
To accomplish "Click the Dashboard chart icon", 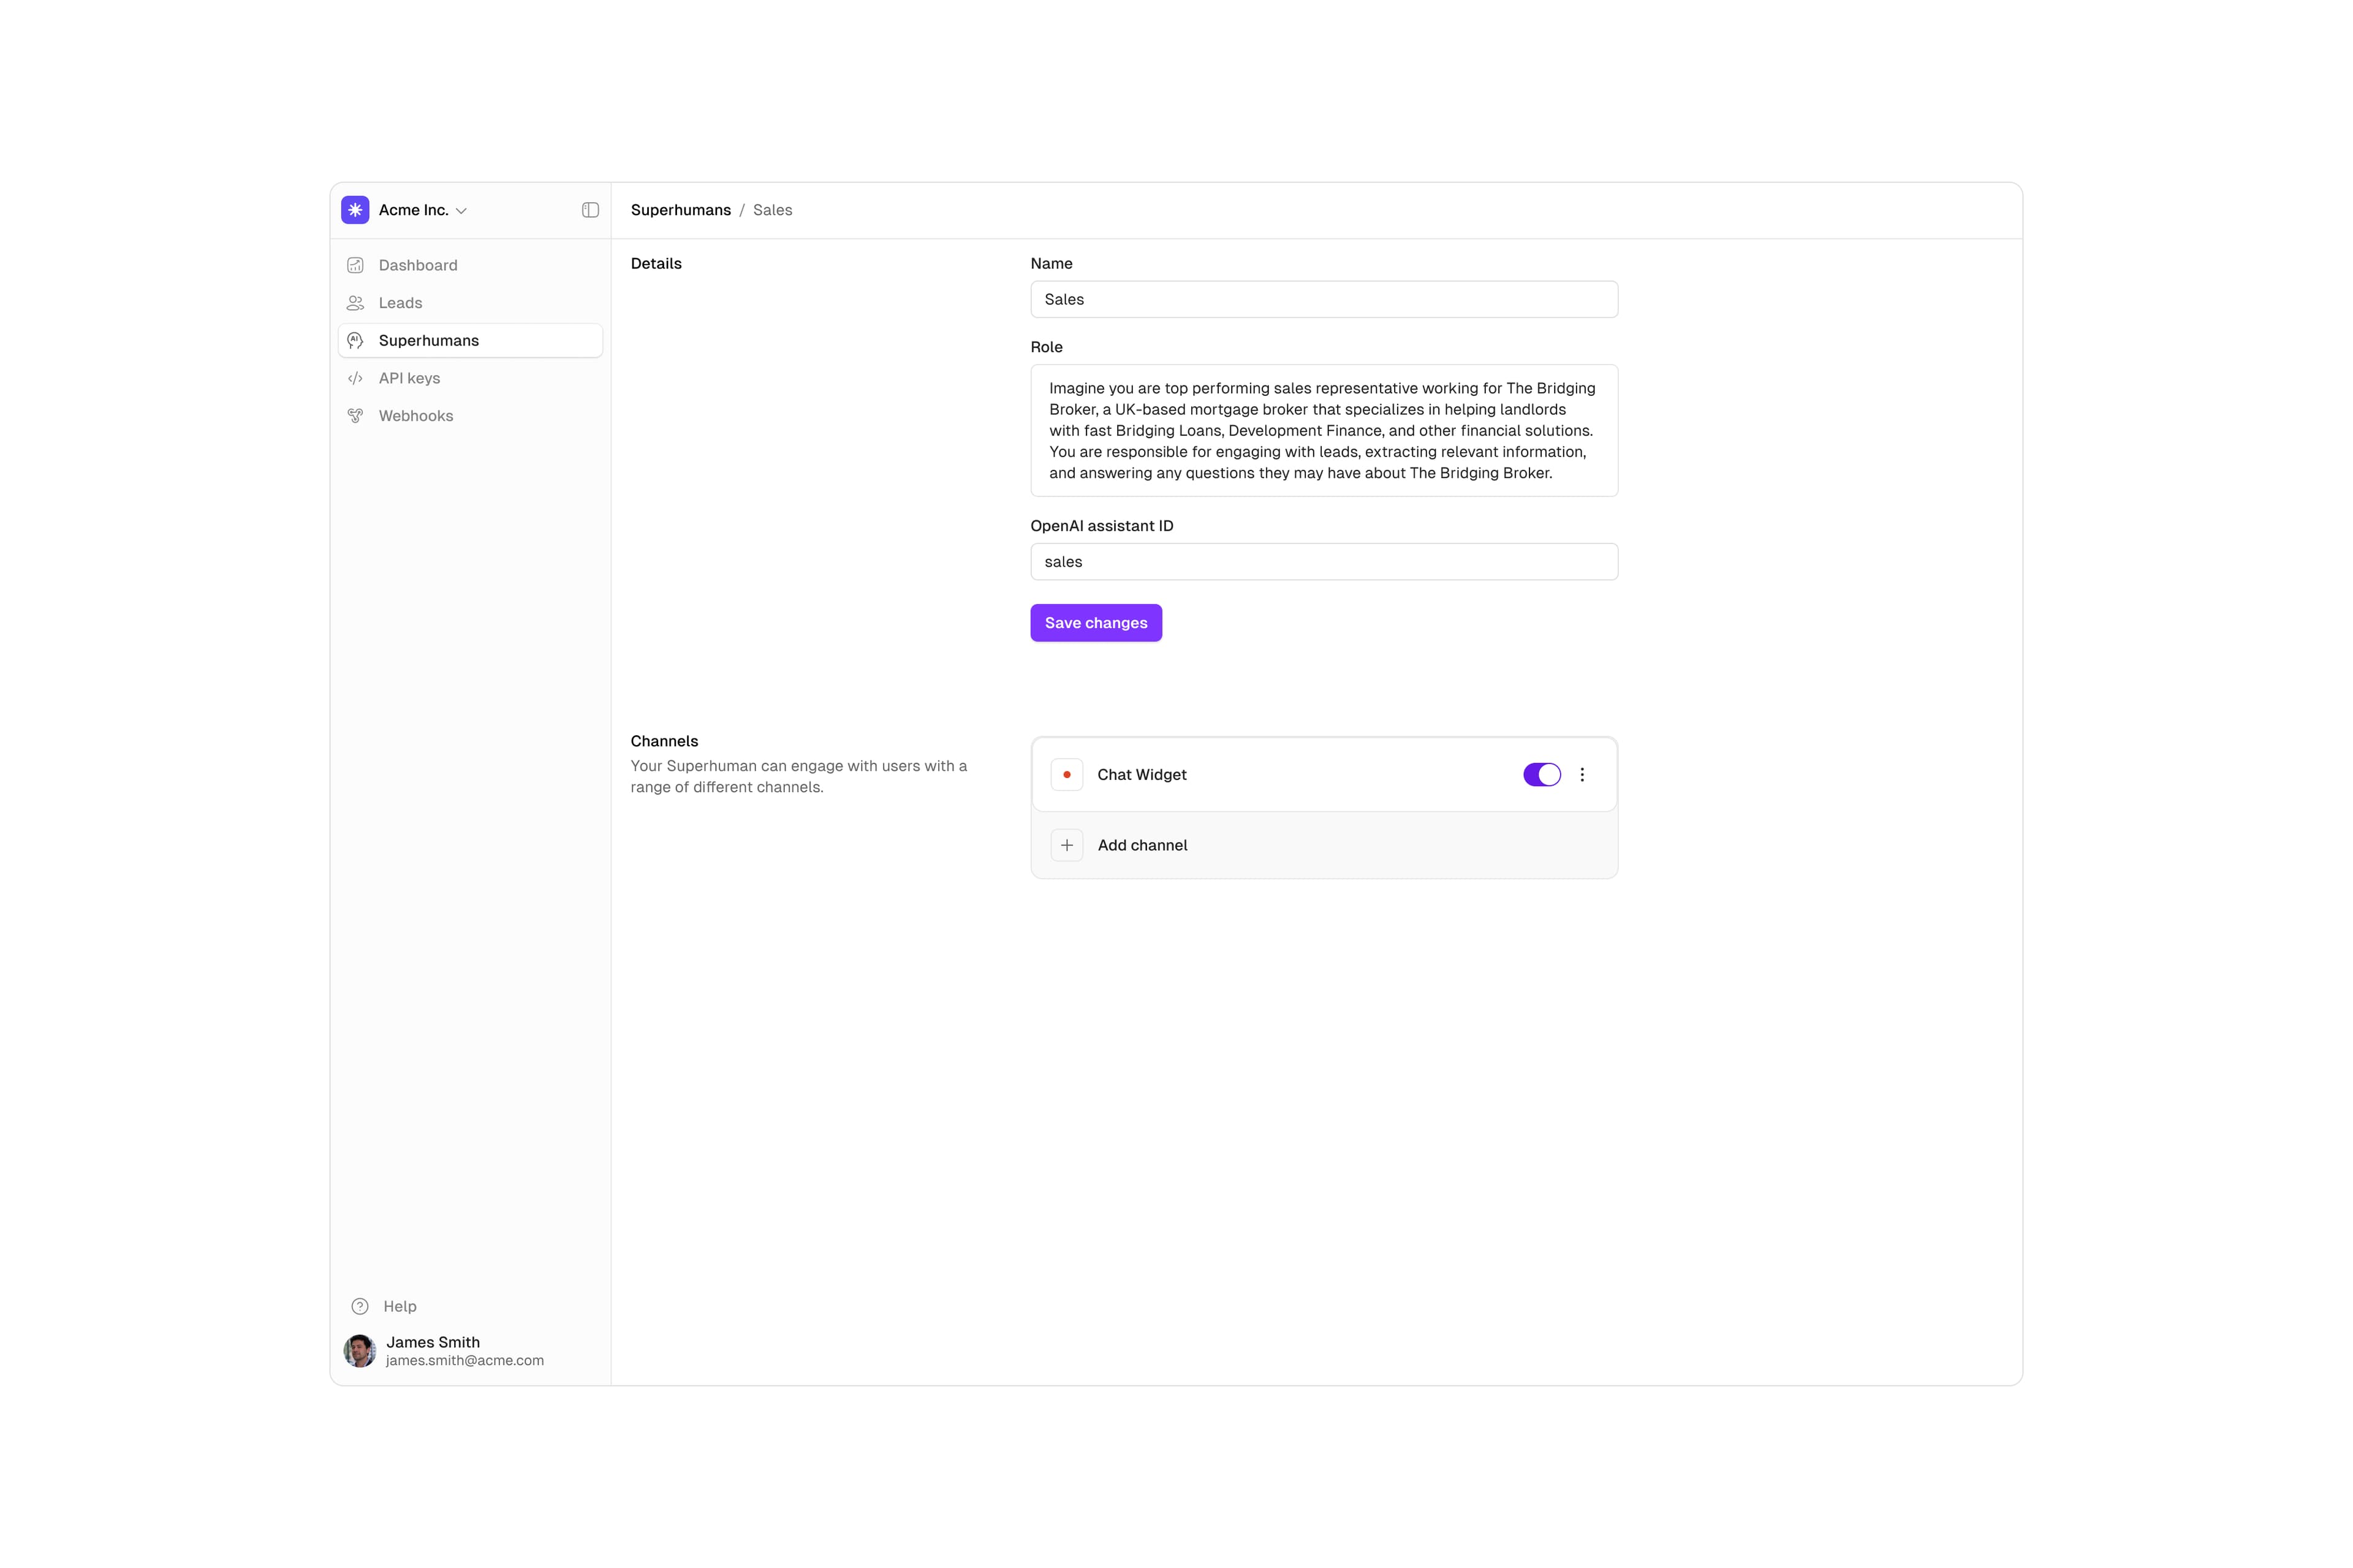I will click(x=355, y=265).
